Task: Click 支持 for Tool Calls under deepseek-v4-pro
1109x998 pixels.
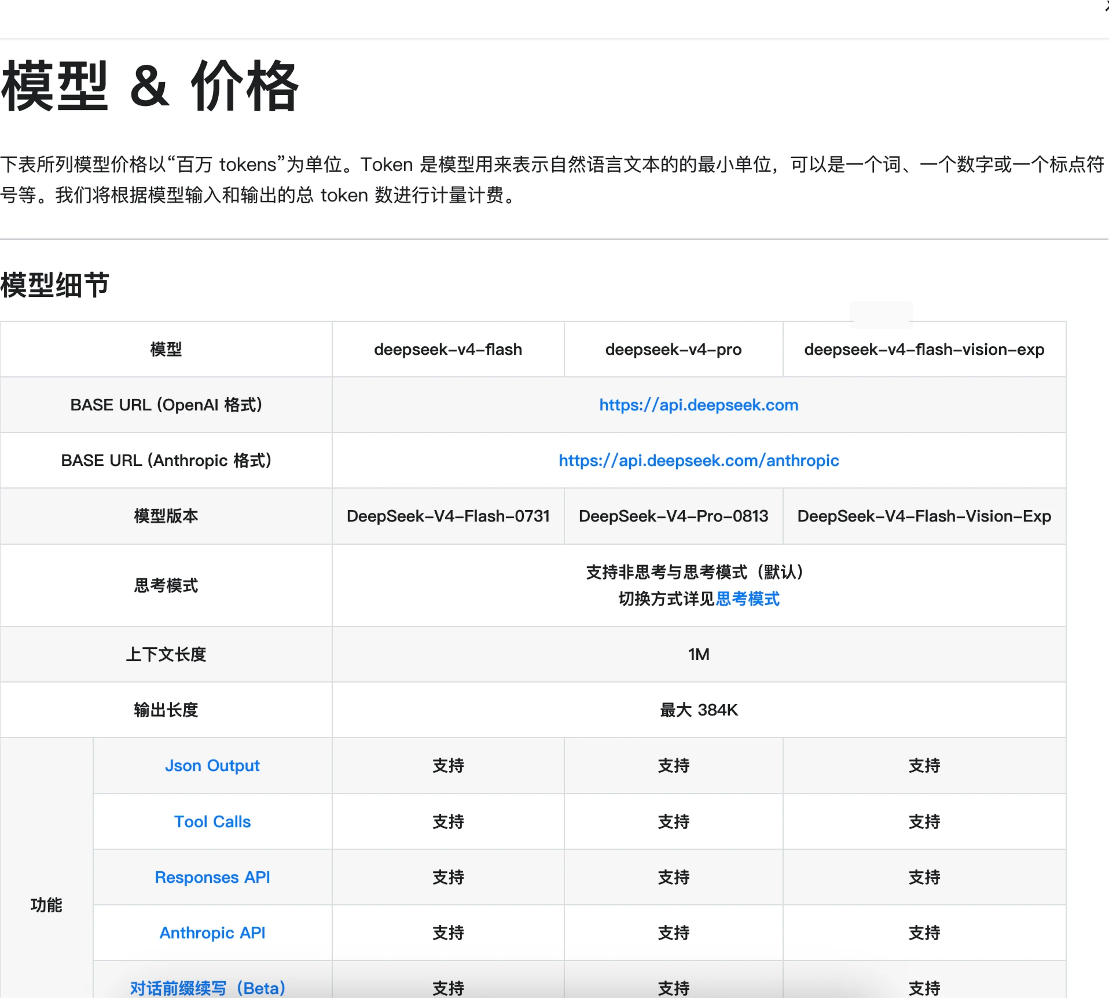Action: coord(673,822)
